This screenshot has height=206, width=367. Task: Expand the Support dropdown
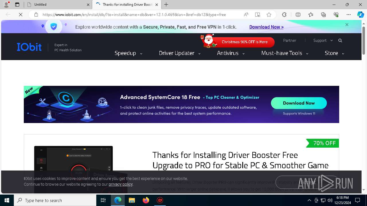click(323, 41)
